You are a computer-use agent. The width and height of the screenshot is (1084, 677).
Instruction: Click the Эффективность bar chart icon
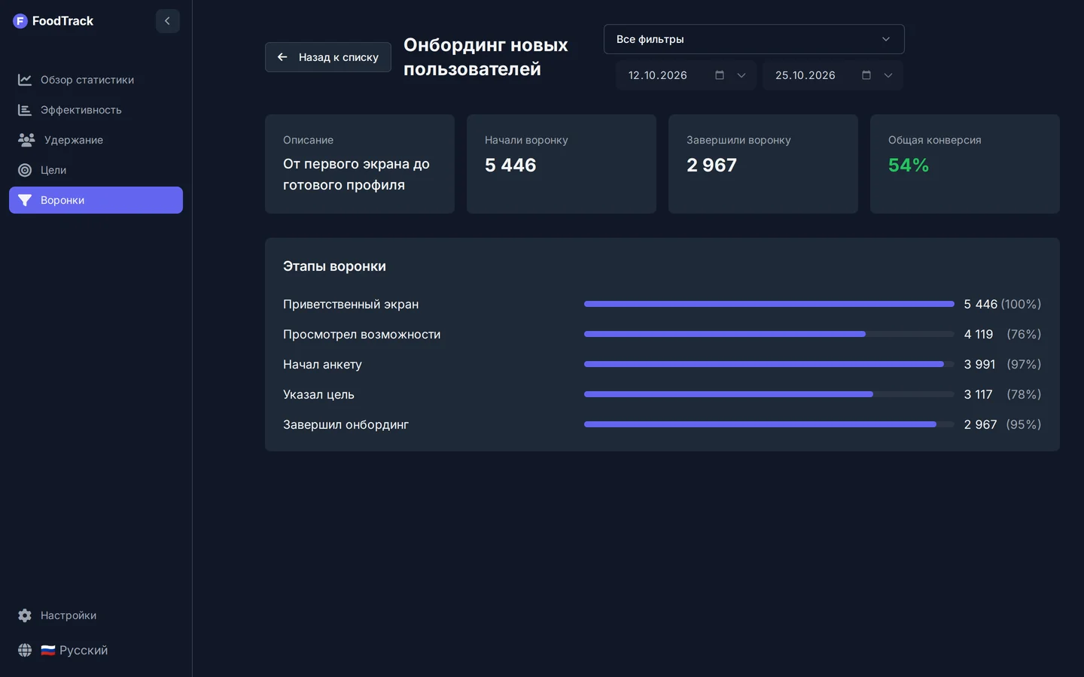pyautogui.click(x=25, y=110)
